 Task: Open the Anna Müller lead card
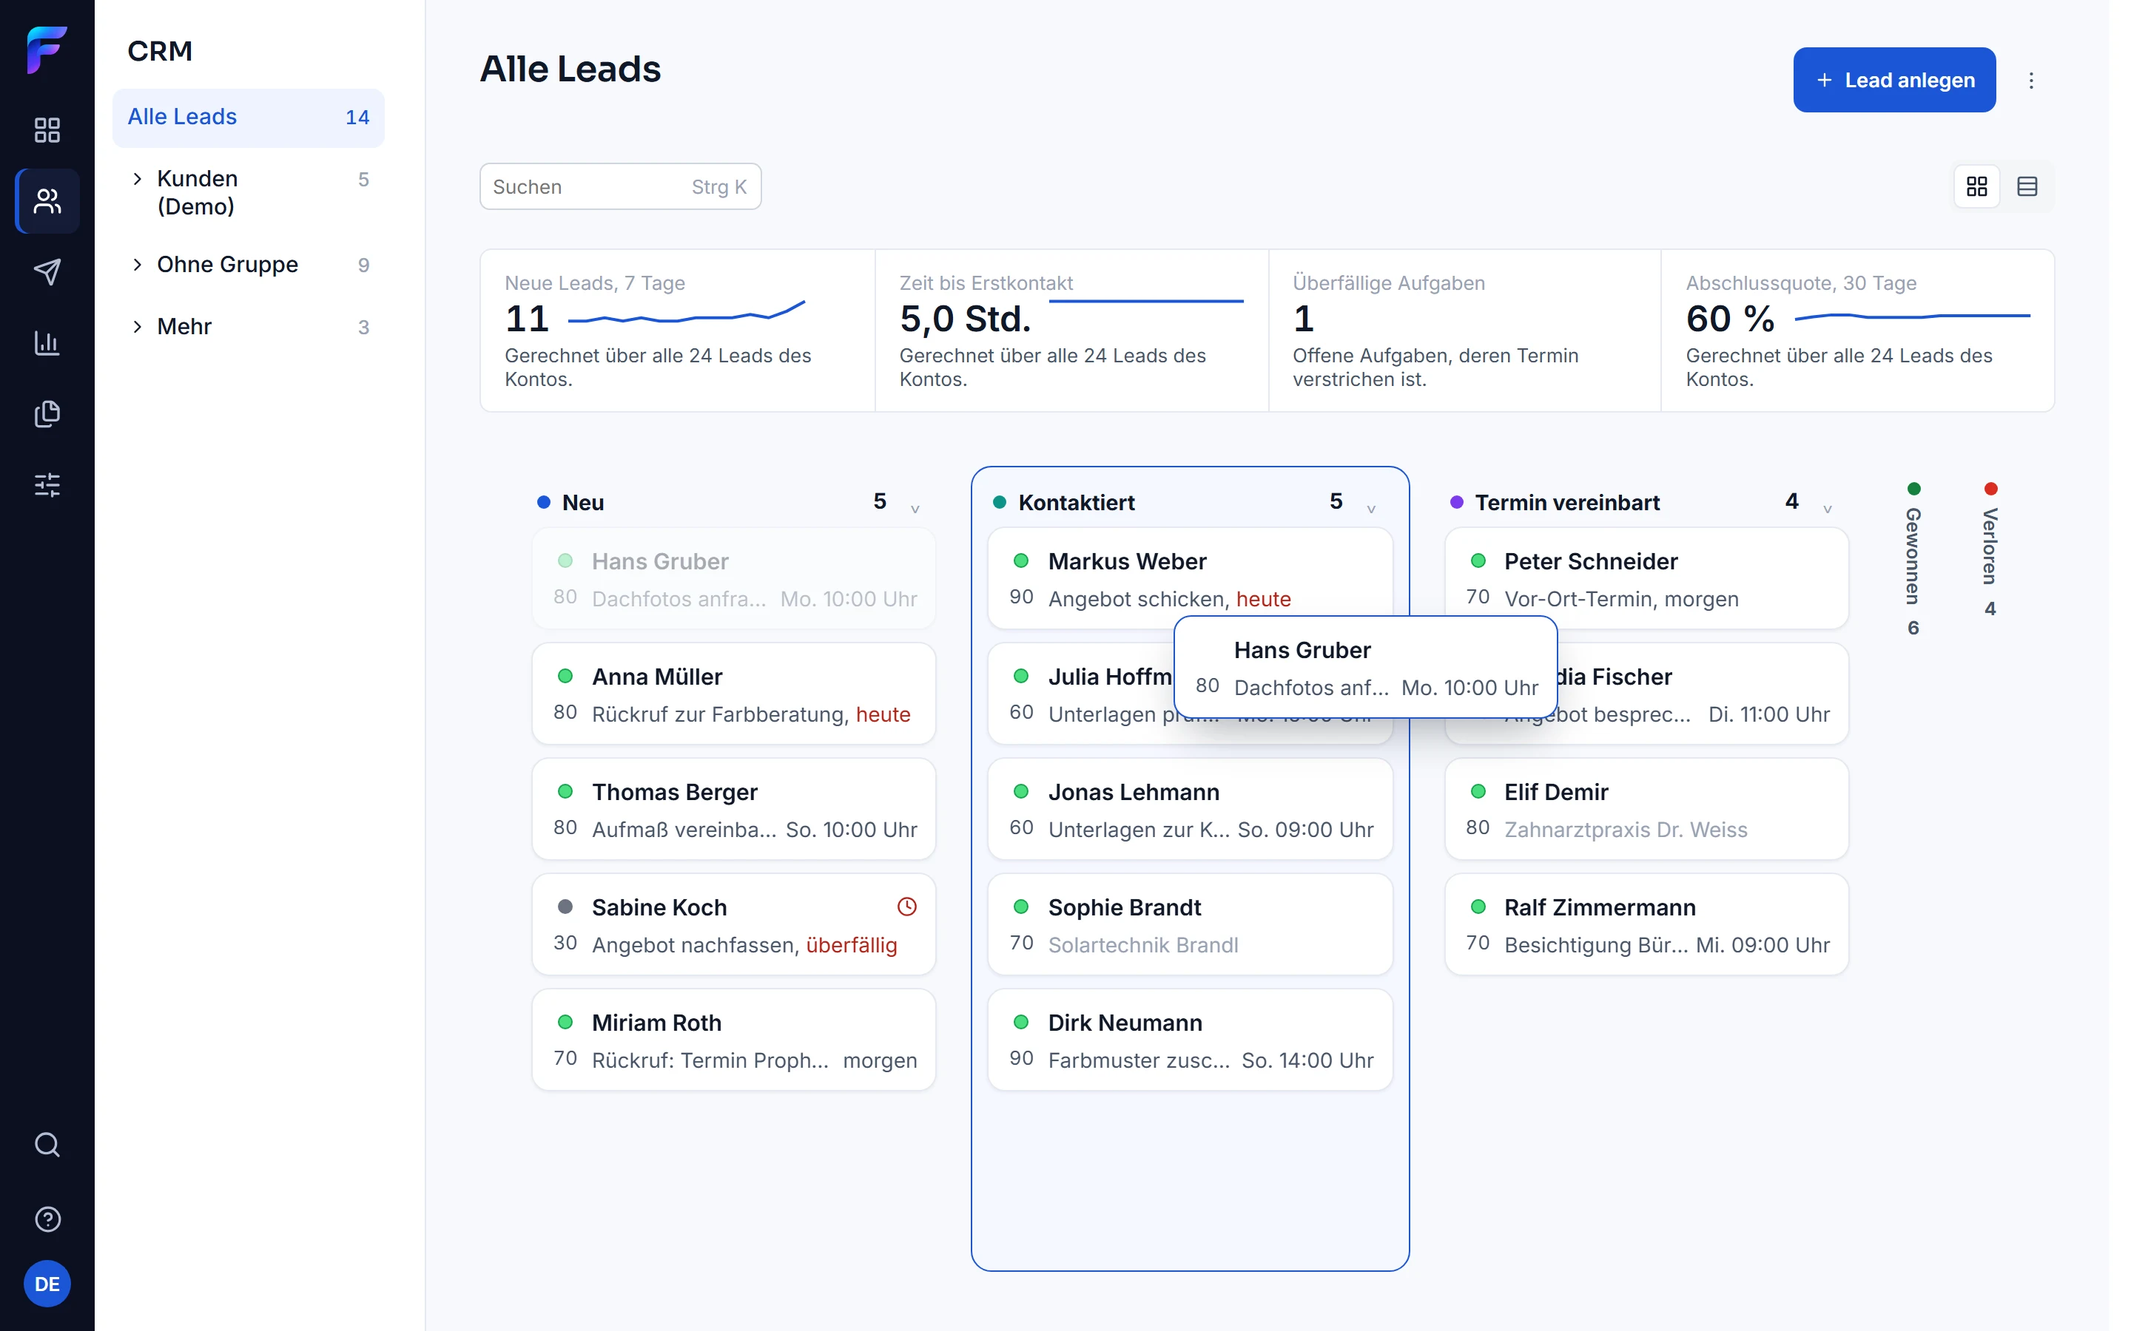[733, 694]
